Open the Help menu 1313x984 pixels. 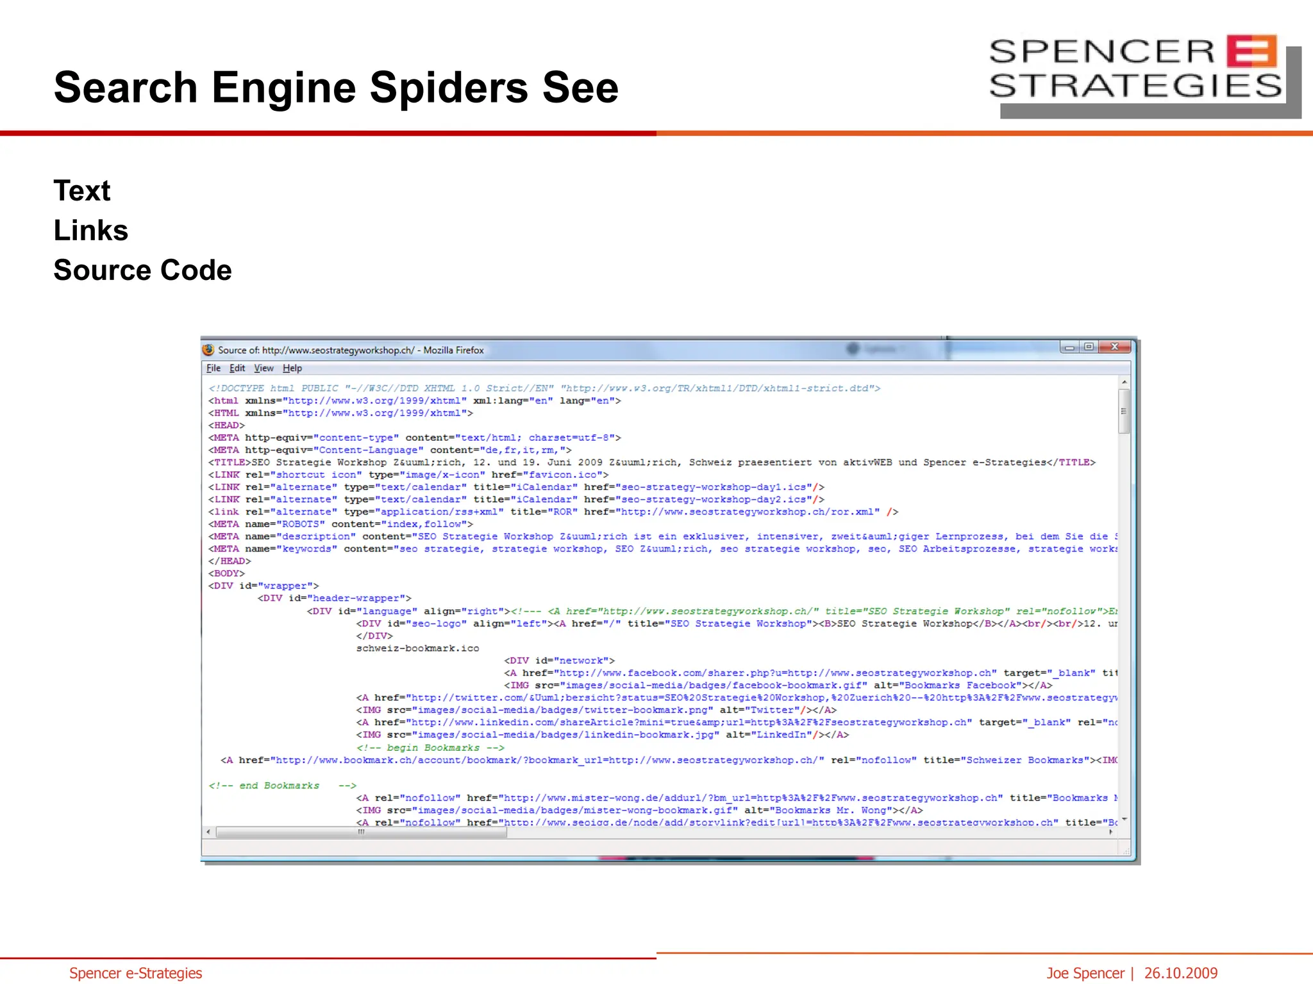(292, 368)
